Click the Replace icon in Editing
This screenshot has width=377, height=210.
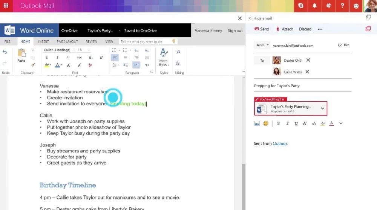[178, 63]
